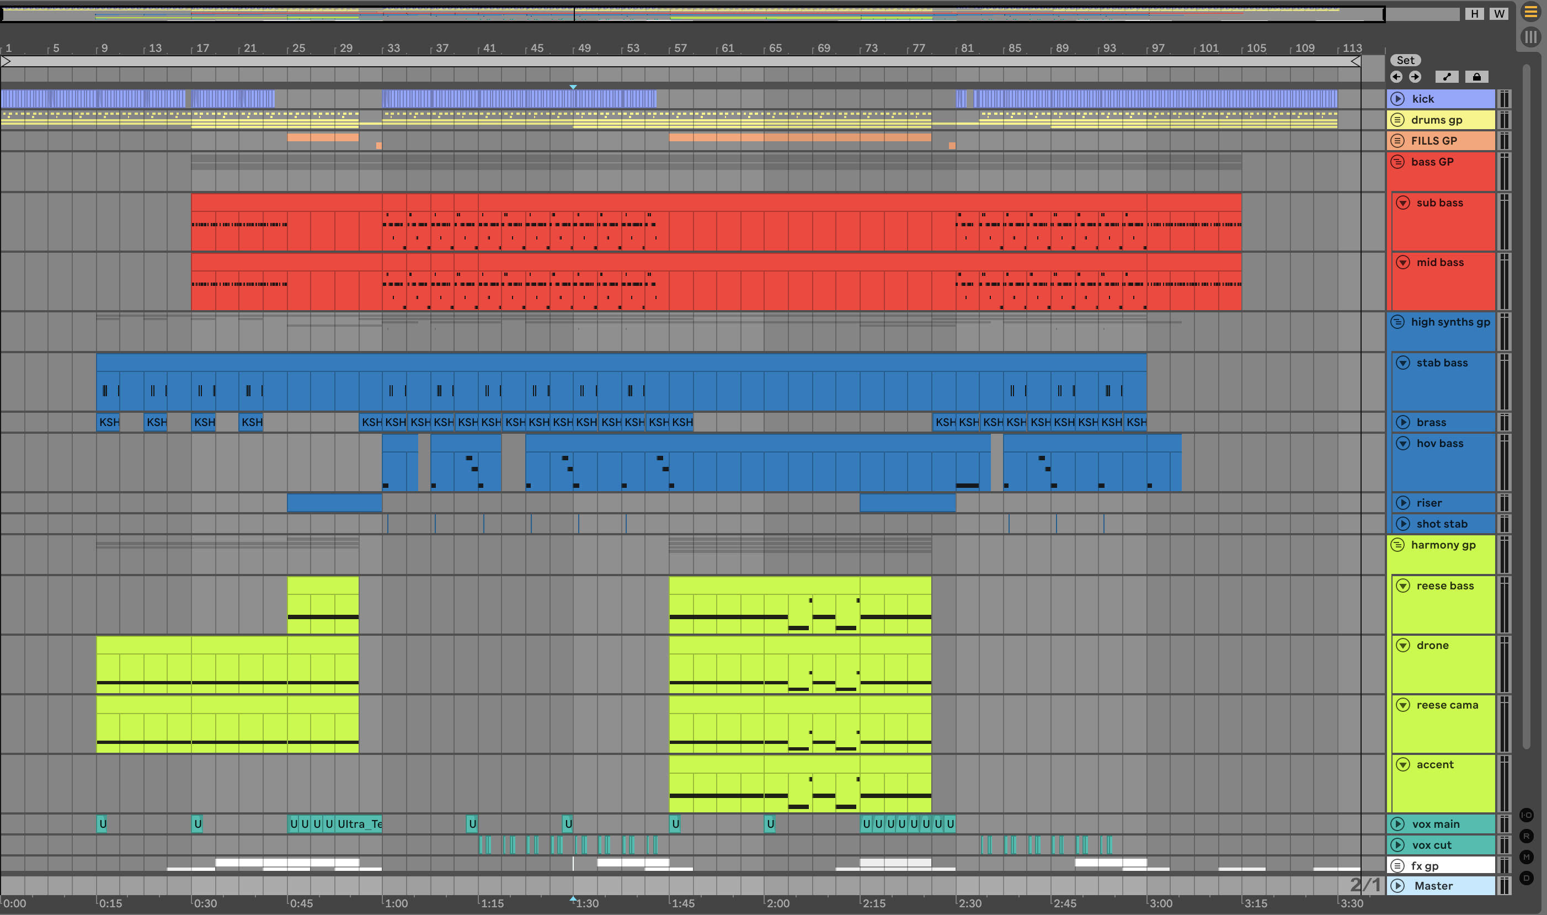Click the Lock Envelopes padlock icon
This screenshot has width=1547, height=915.
pos(1476,77)
